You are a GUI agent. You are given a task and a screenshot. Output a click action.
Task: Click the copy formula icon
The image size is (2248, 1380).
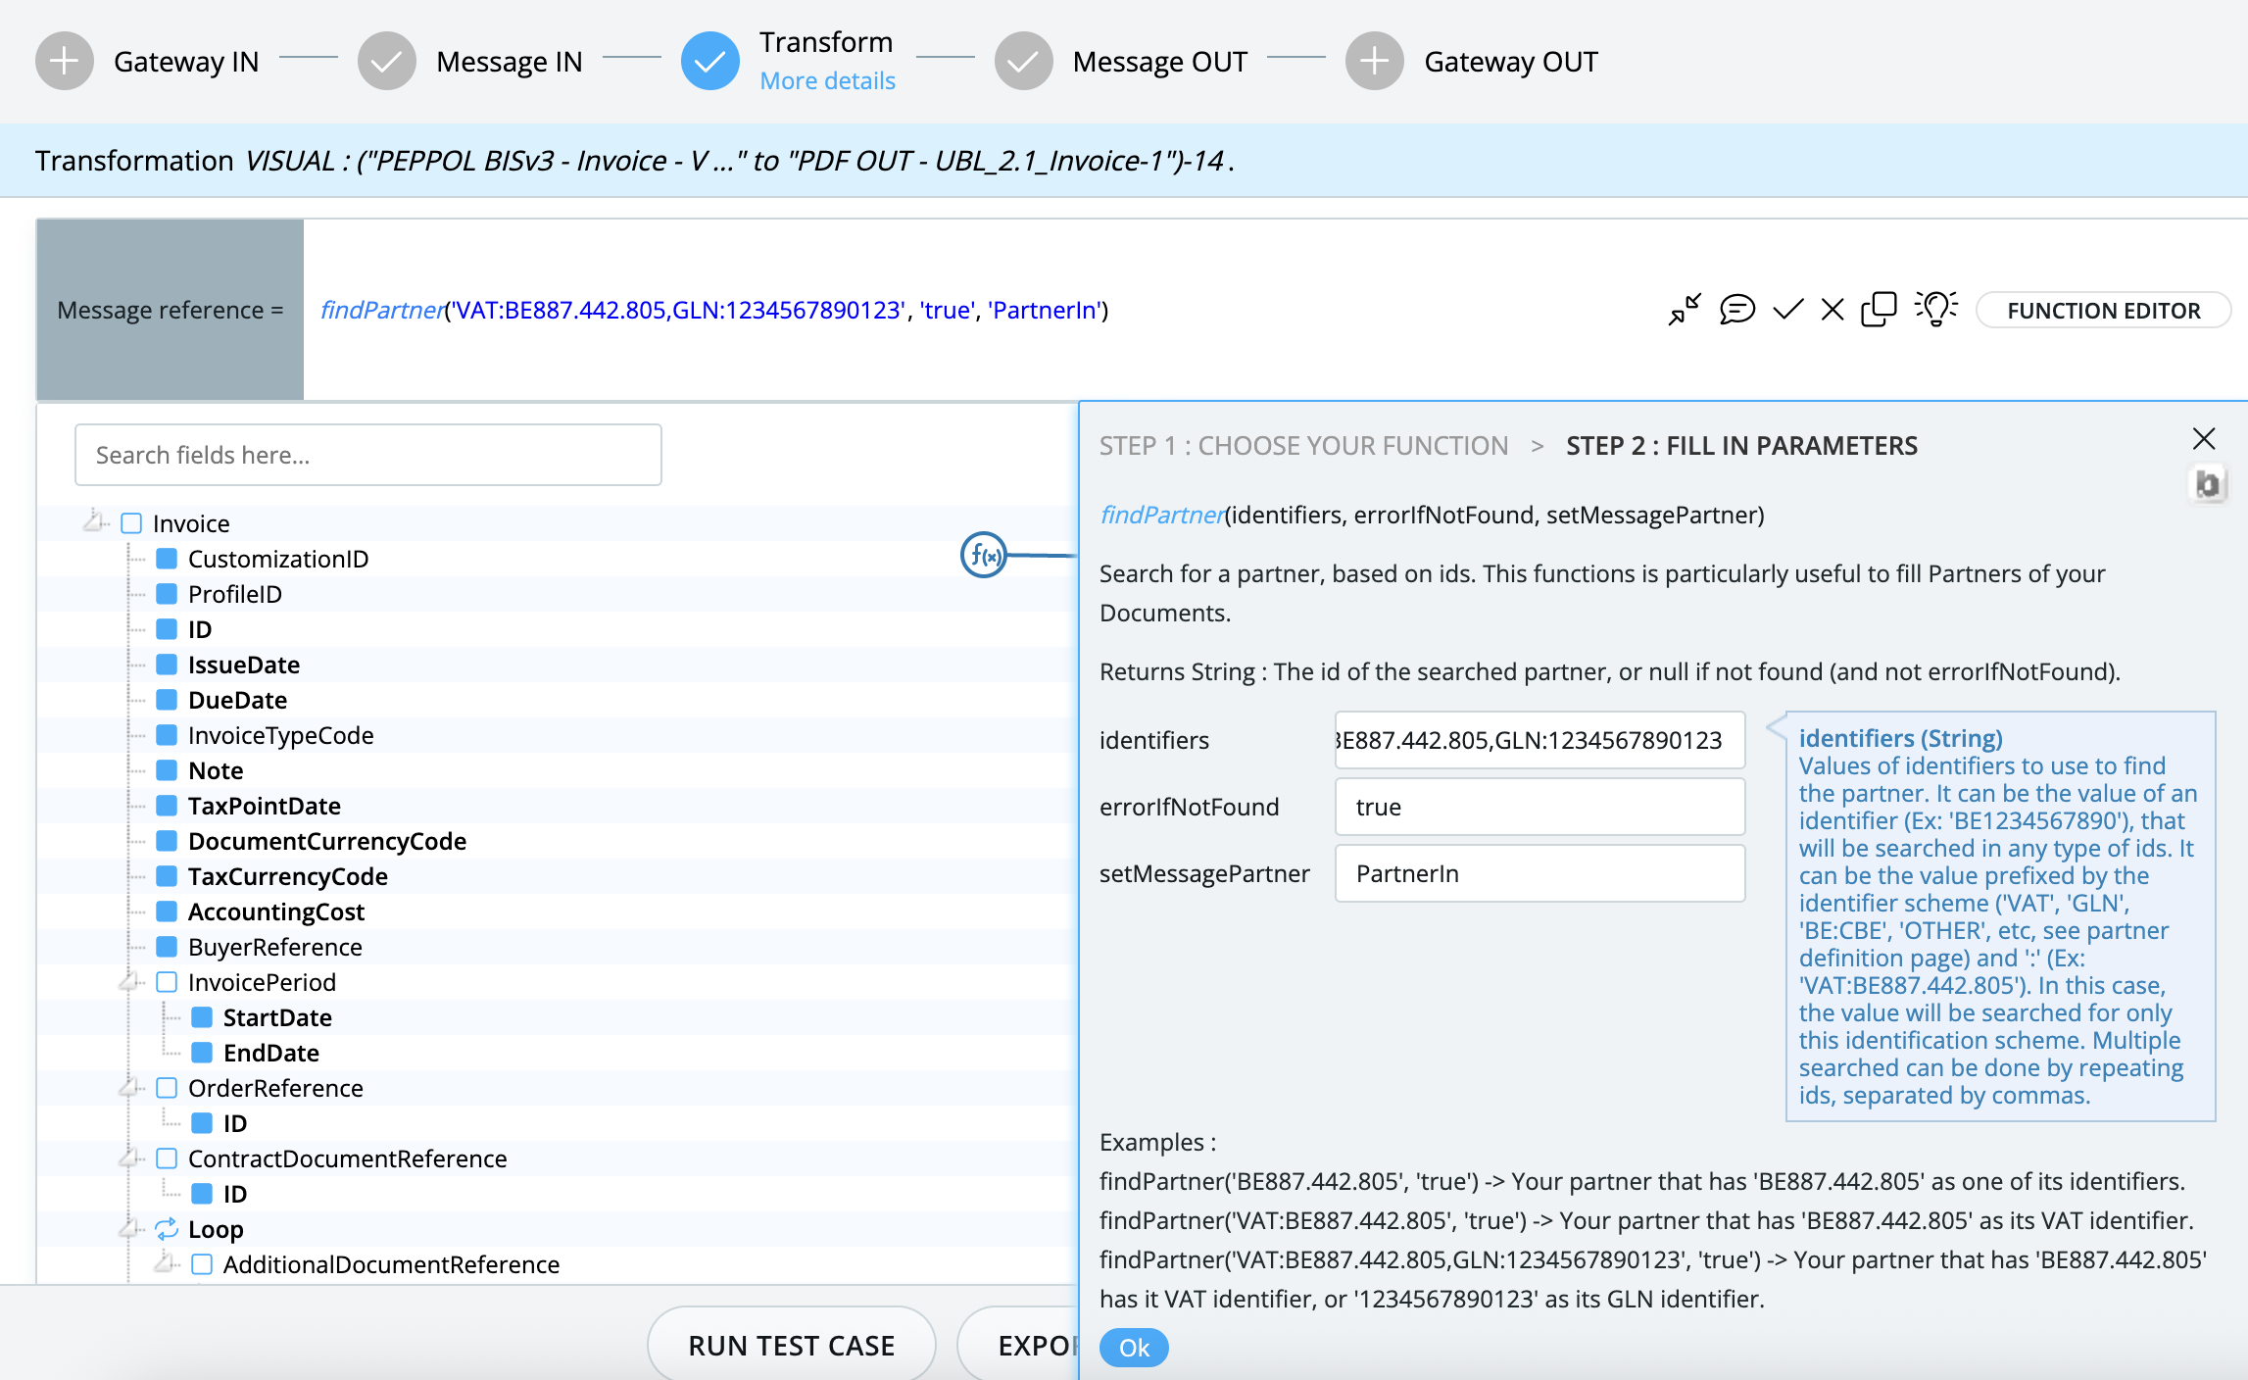[1879, 310]
